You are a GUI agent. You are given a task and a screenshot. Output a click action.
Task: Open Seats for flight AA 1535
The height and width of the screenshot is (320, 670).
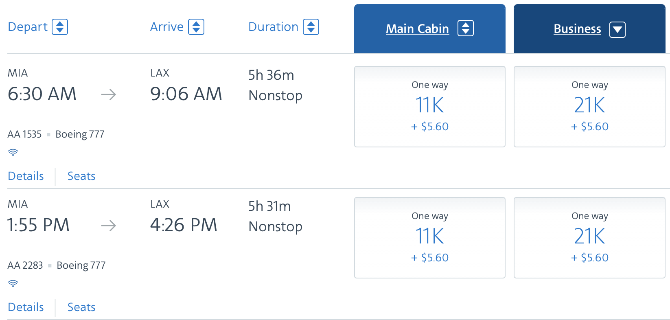coord(81,176)
